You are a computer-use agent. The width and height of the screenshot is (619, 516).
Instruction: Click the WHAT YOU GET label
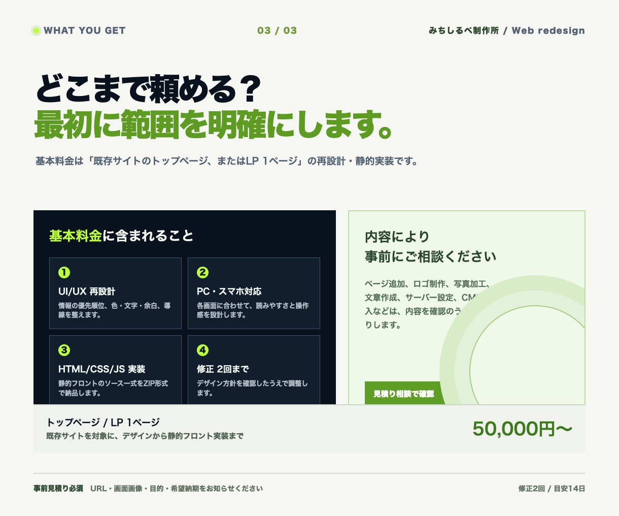point(84,30)
